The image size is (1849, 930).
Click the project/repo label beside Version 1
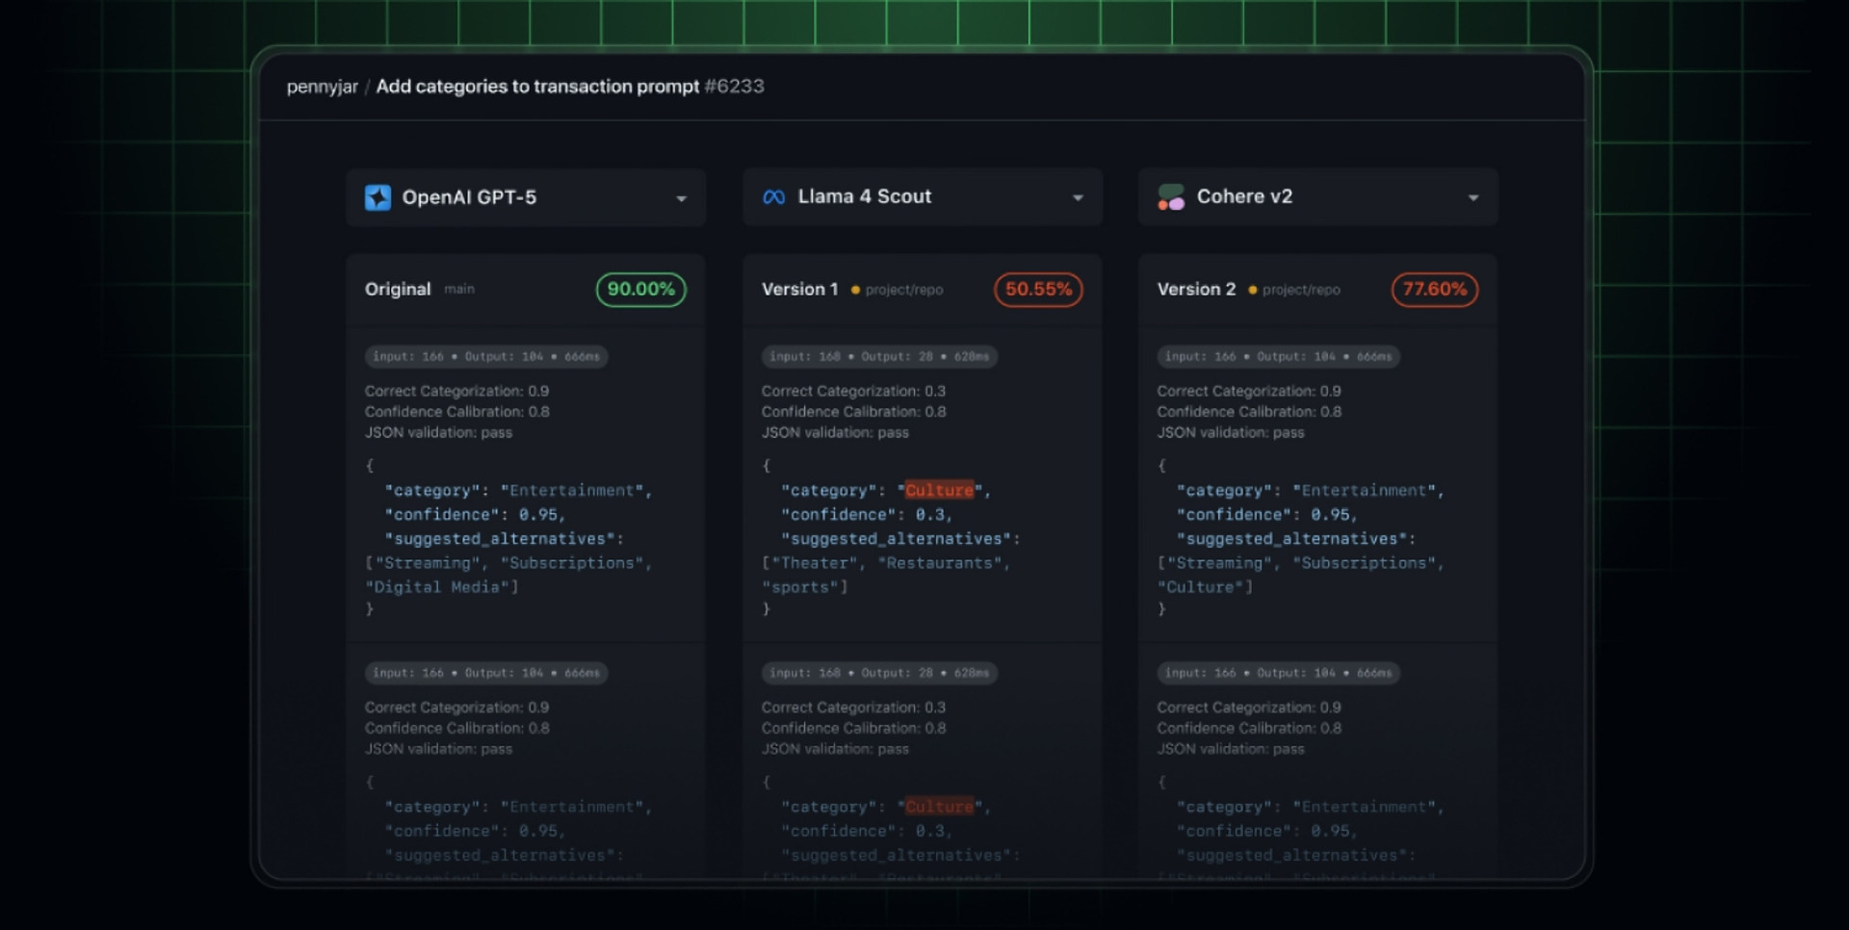tap(904, 290)
